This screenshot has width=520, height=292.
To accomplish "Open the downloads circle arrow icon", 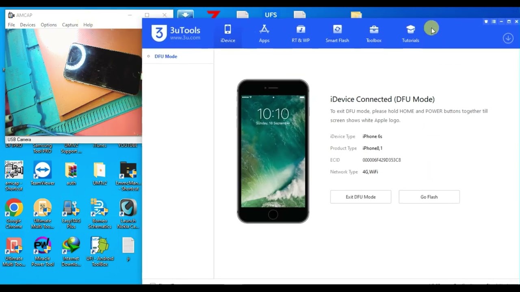I will pyautogui.click(x=508, y=38).
